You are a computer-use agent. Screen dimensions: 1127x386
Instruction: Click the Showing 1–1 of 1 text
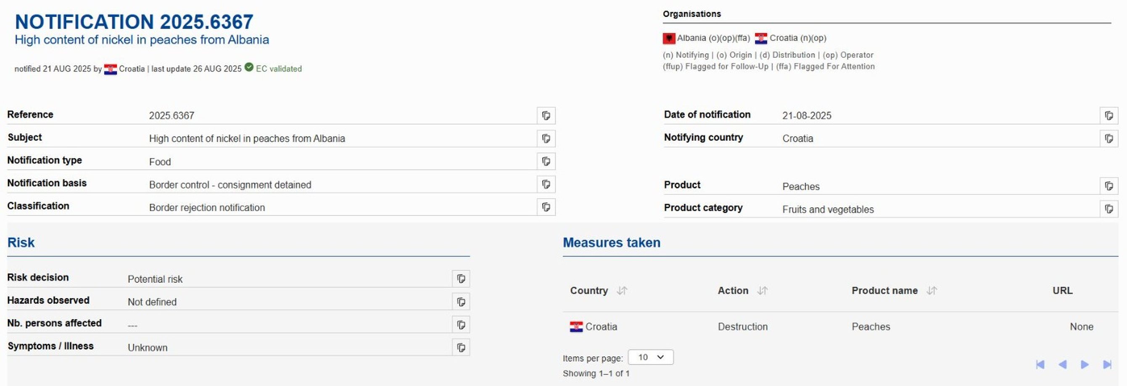tap(596, 373)
